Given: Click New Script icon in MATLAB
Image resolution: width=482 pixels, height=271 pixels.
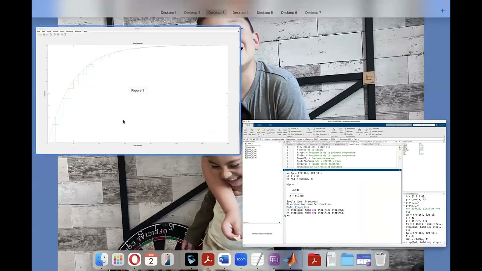Looking at the screenshot, I should (245, 132).
